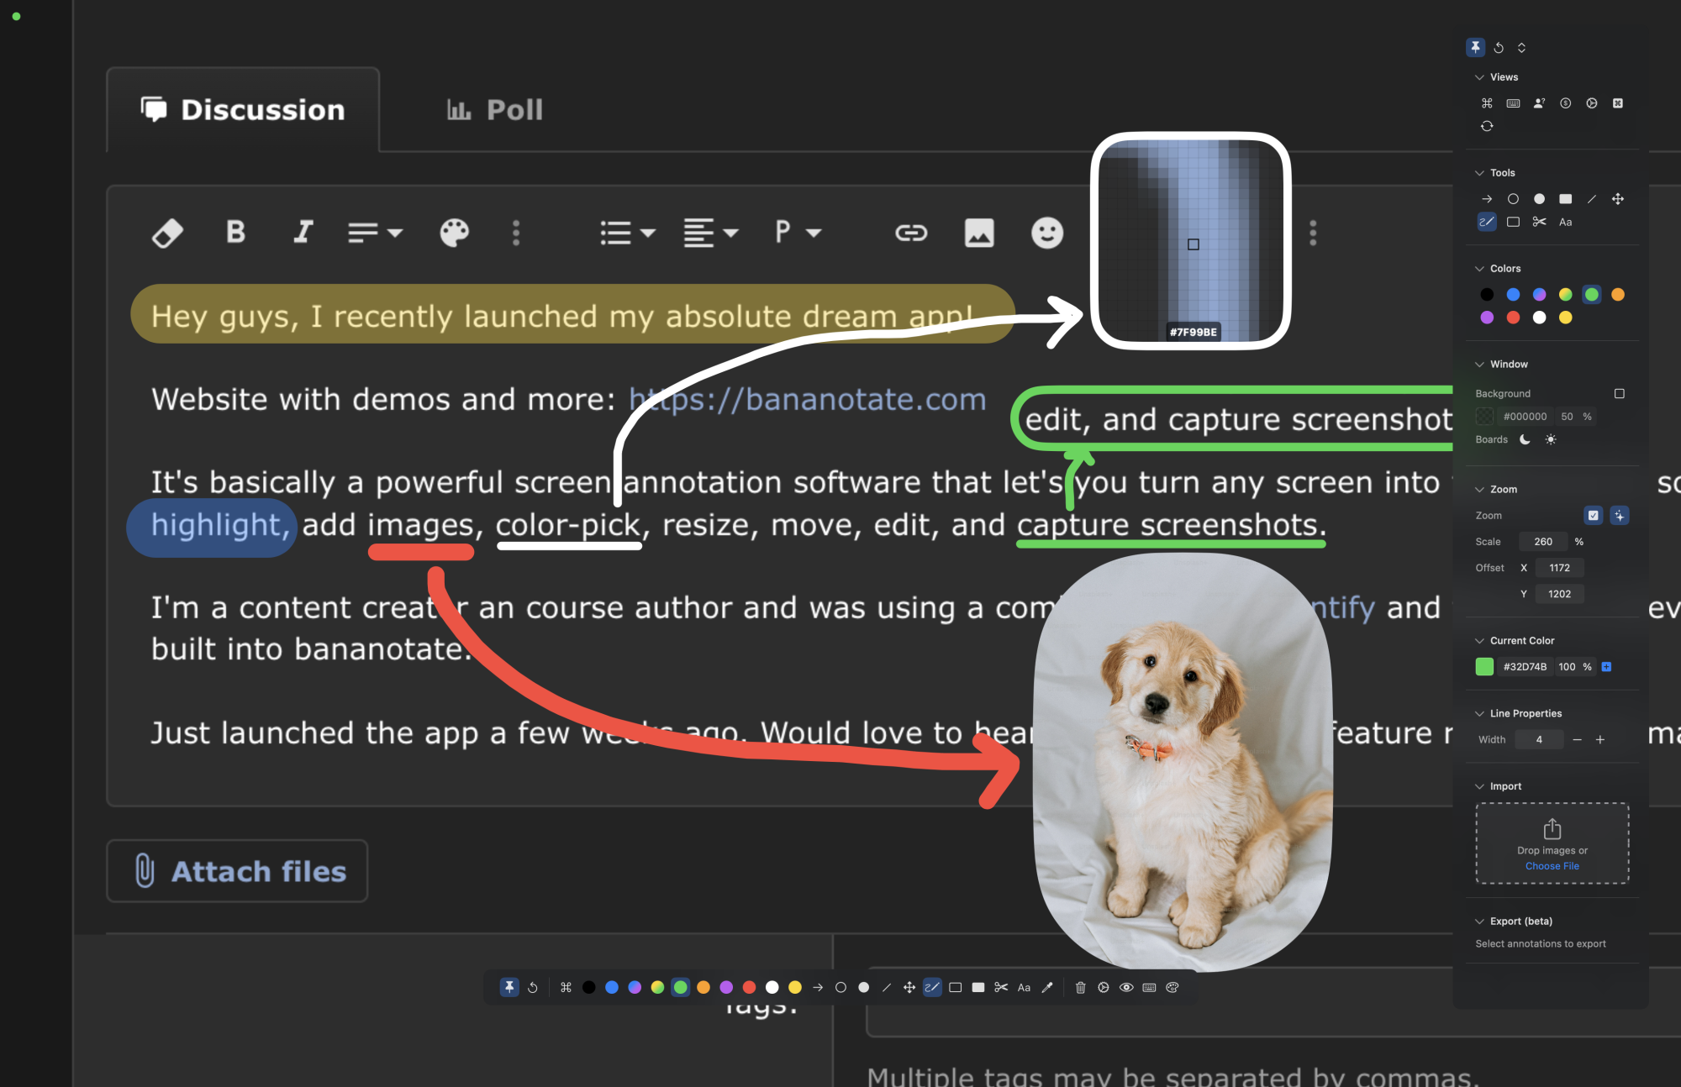This screenshot has height=1087, width=1681.
Task: Collapse the Views section
Action: [x=1479, y=77]
